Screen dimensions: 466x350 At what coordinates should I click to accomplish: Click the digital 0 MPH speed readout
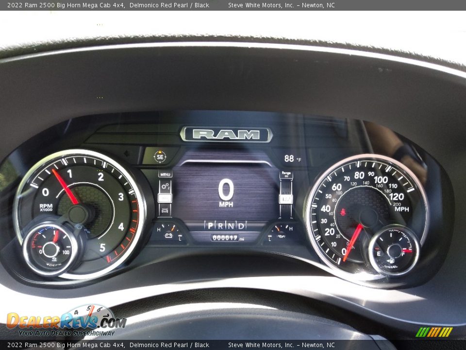click(x=226, y=192)
